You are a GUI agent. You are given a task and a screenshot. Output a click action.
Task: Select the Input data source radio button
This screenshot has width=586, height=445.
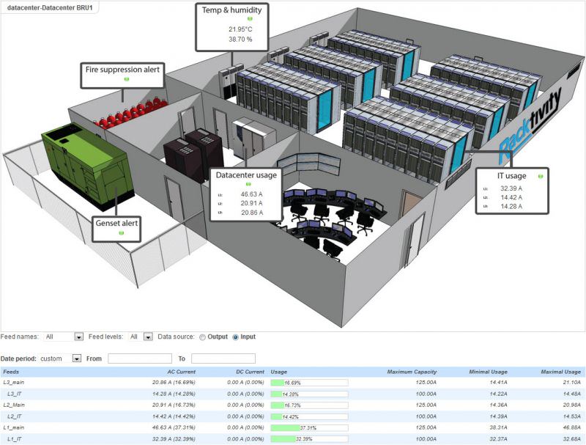tap(236, 337)
